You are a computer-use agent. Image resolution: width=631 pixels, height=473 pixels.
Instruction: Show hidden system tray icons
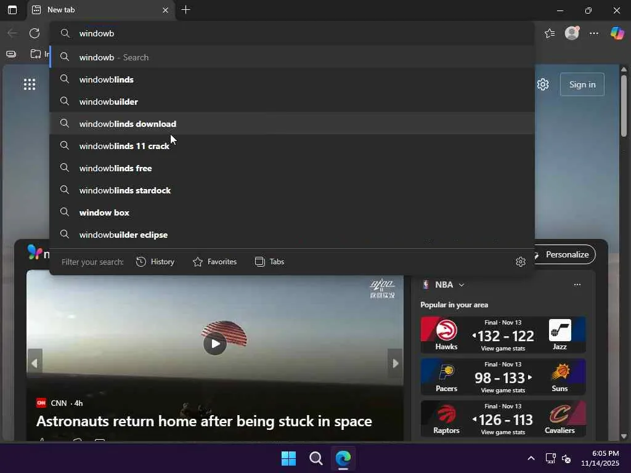pos(531,458)
